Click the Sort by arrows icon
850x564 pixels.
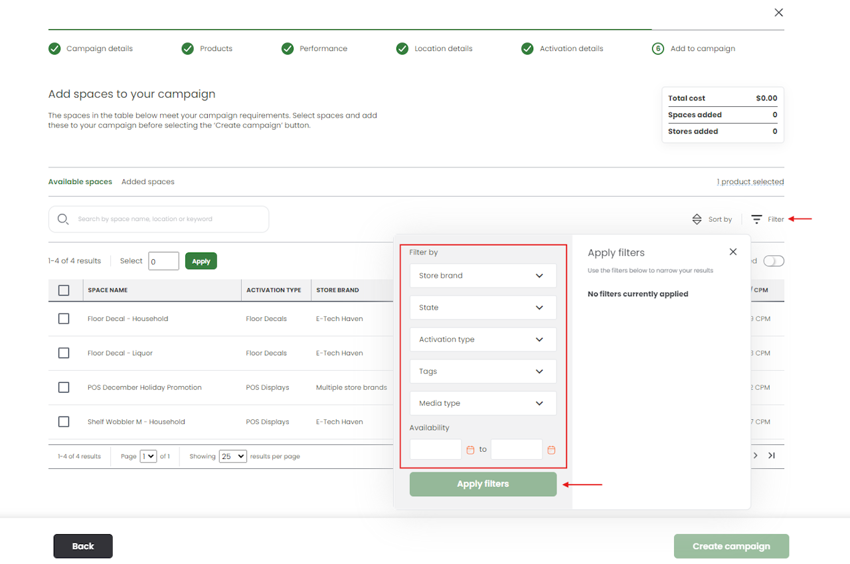697,219
